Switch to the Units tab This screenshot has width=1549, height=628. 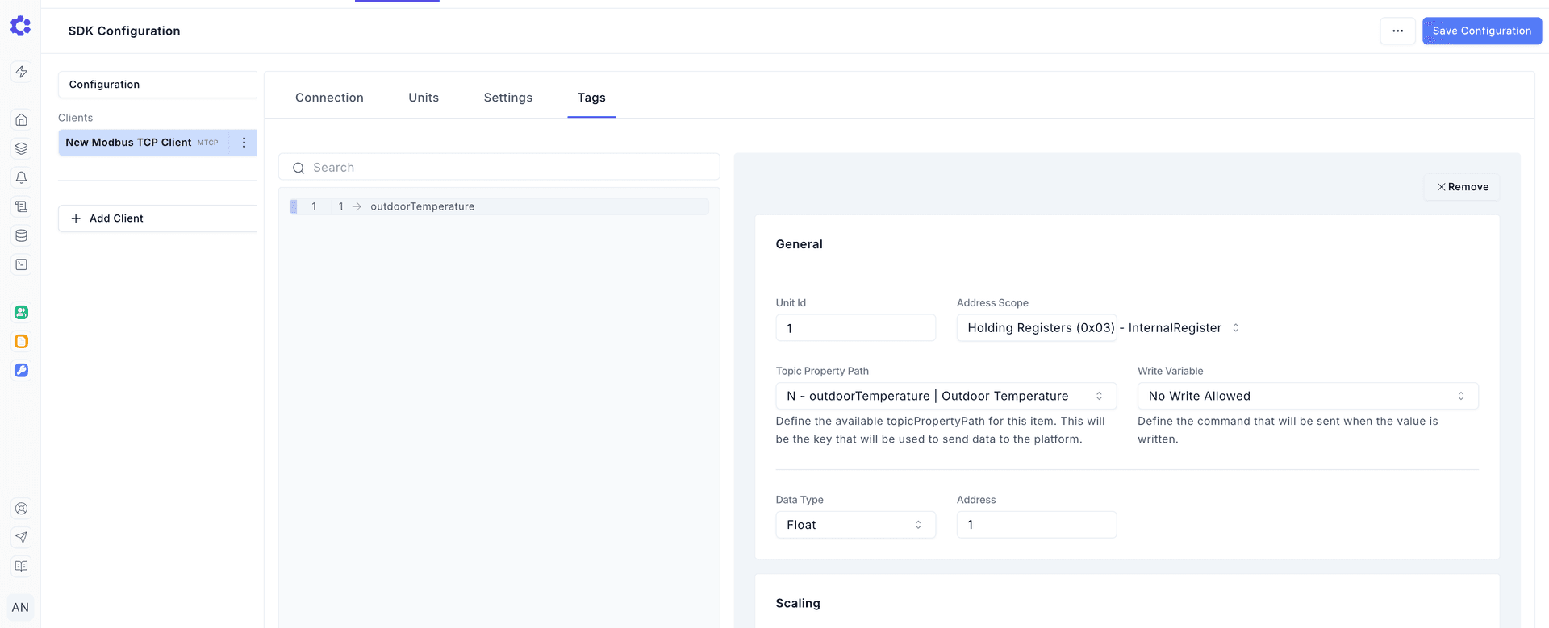(x=424, y=98)
